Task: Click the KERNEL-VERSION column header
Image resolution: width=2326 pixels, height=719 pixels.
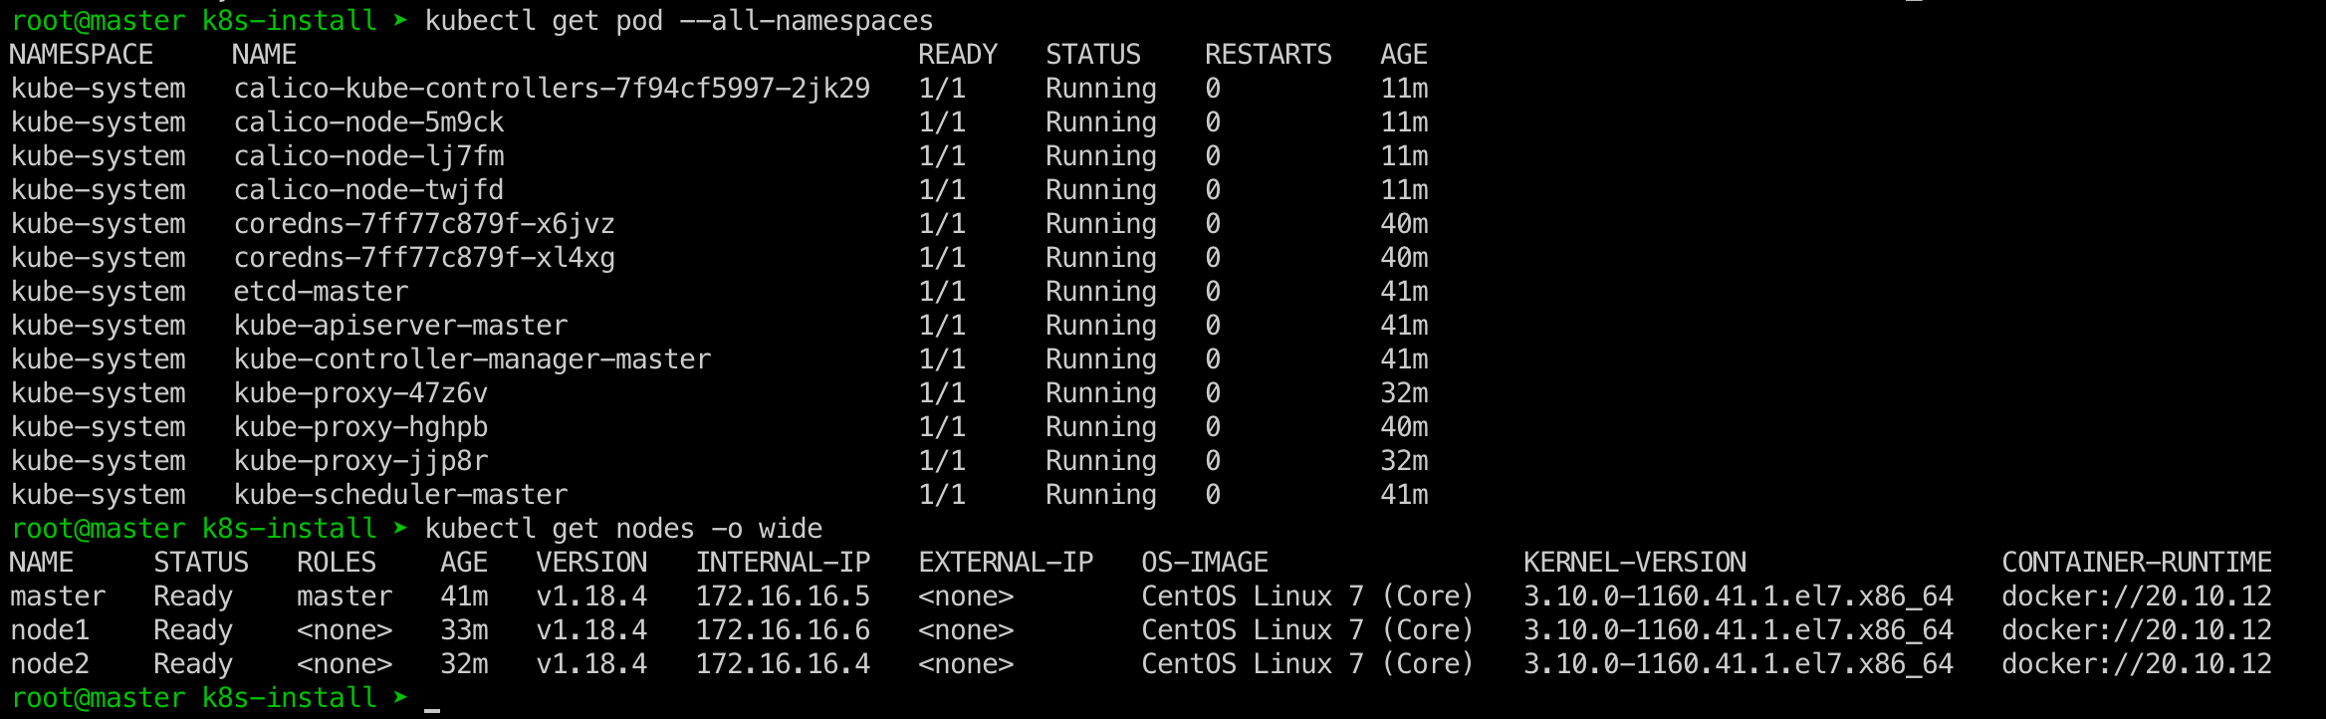Action: coord(1634,563)
